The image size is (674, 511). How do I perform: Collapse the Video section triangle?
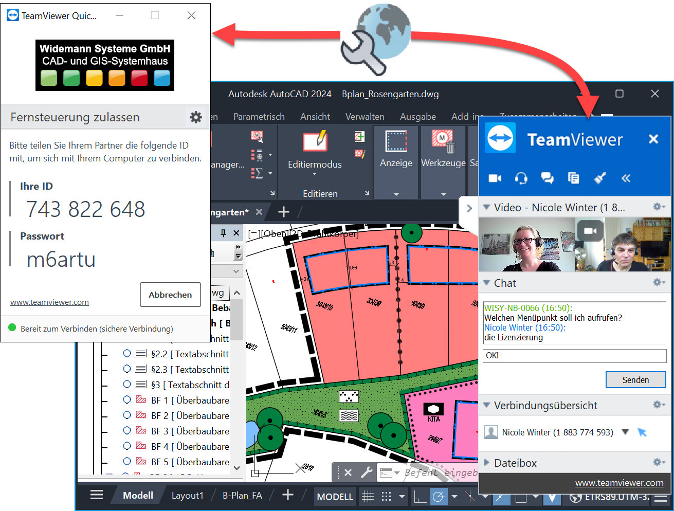(486, 207)
